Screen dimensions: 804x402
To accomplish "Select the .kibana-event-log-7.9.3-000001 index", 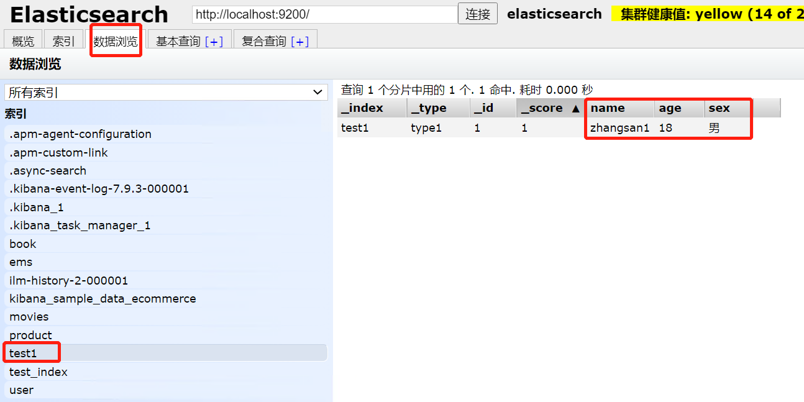I will tap(166, 189).
